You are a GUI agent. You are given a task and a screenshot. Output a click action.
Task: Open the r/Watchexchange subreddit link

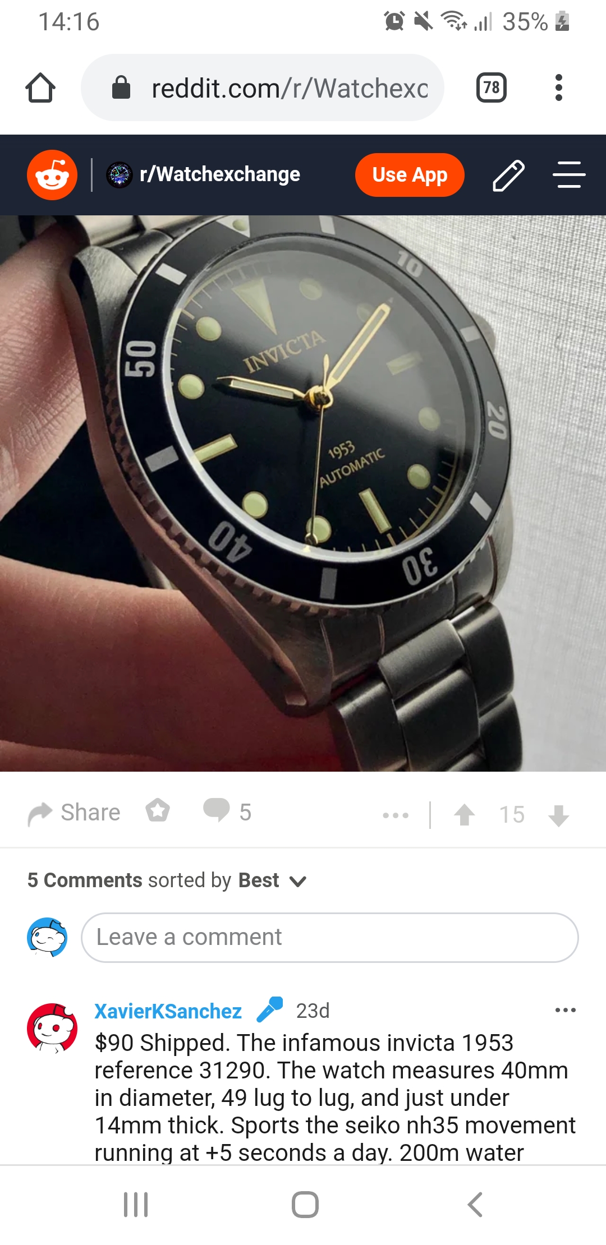(203, 174)
